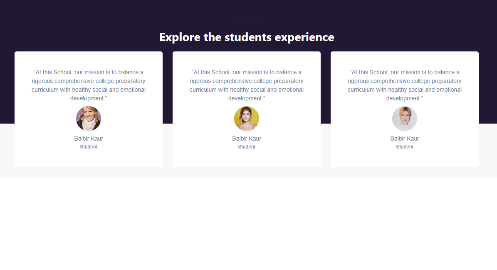Click the quote text in the third testimonial card
This screenshot has width=497, height=270.
point(405,85)
